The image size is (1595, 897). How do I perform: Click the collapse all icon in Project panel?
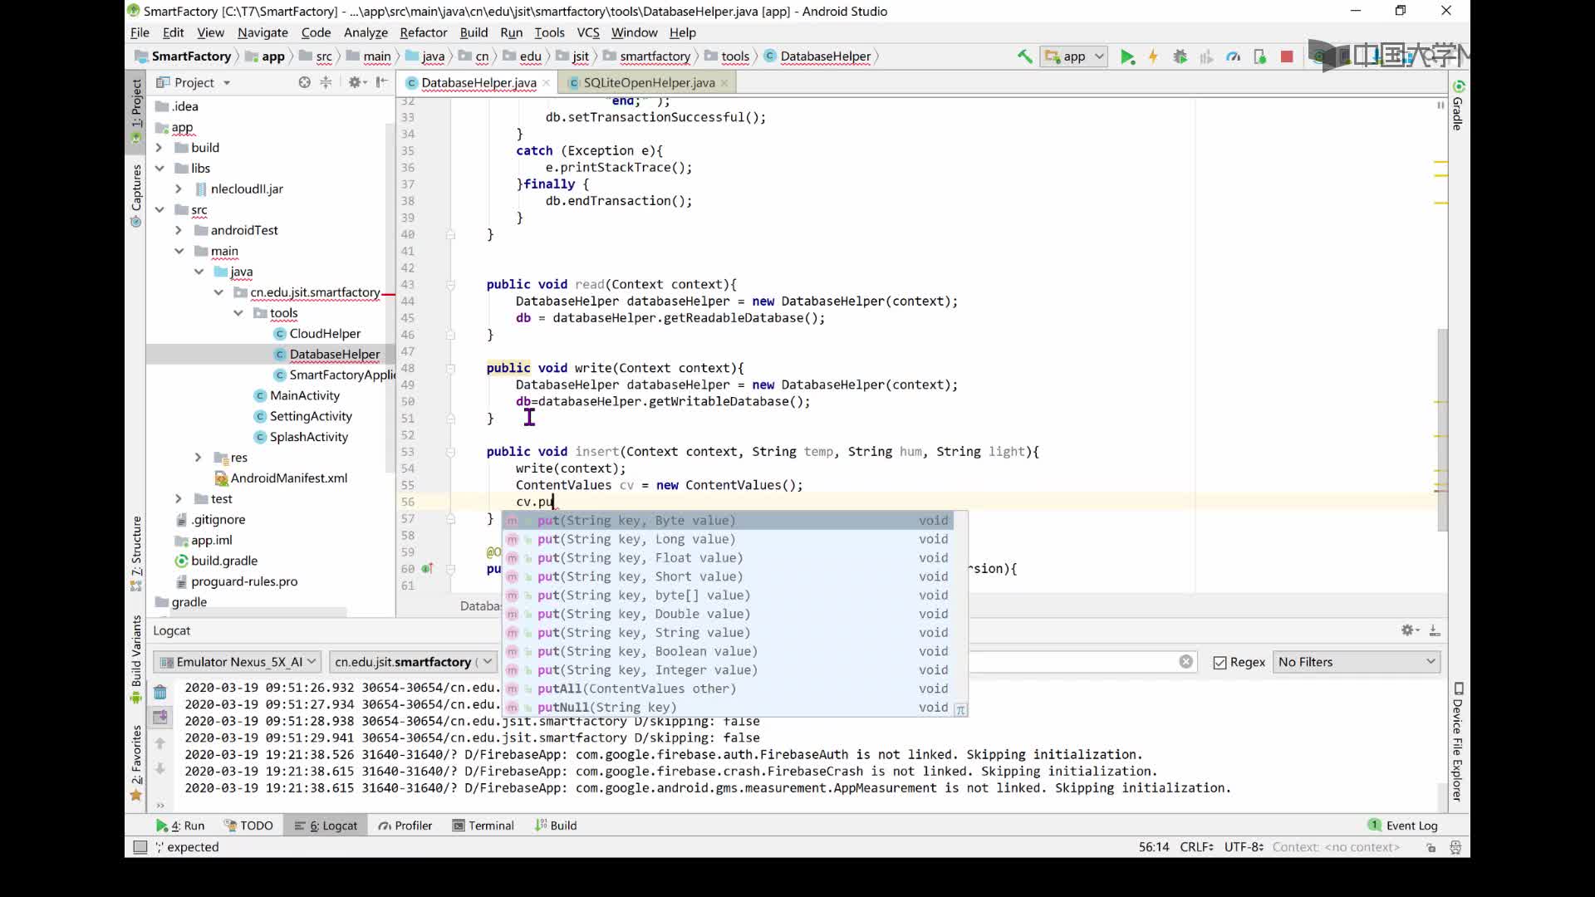[x=326, y=82]
